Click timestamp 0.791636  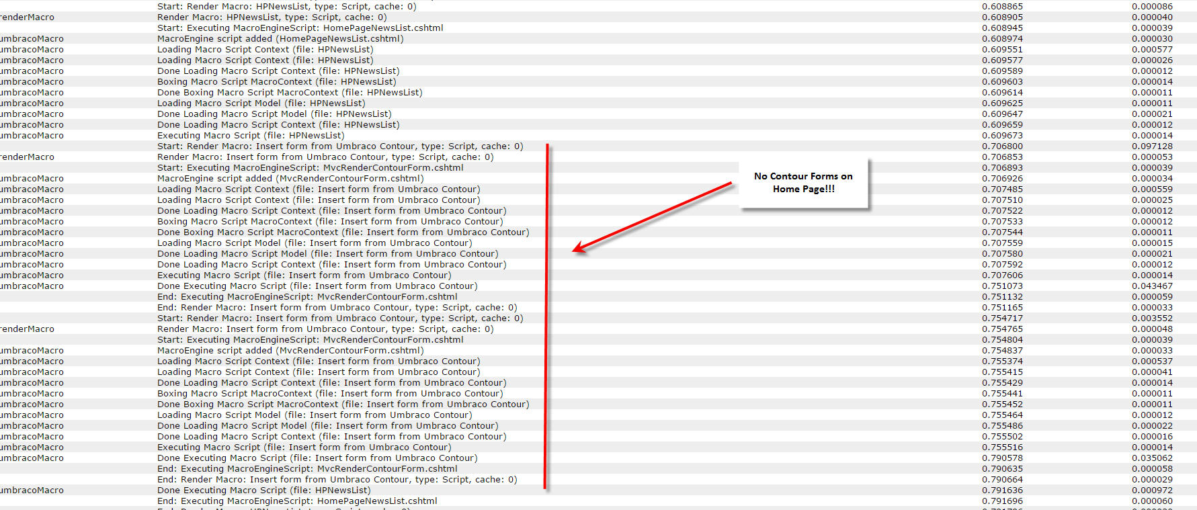tap(1002, 491)
